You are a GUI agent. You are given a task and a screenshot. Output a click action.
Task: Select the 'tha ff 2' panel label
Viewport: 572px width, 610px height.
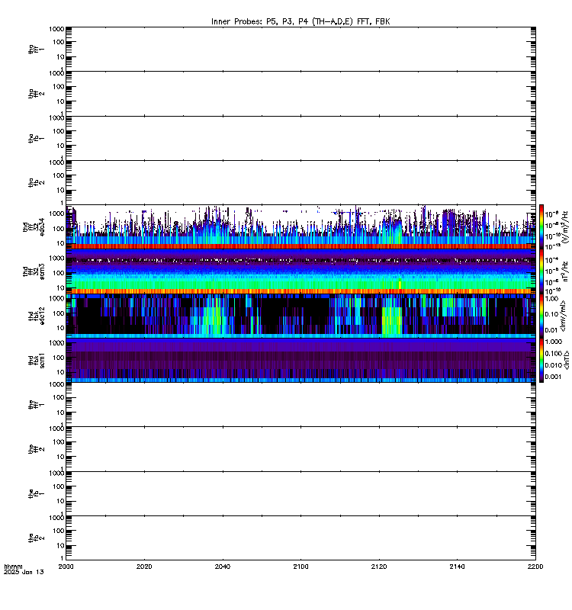click(37, 94)
